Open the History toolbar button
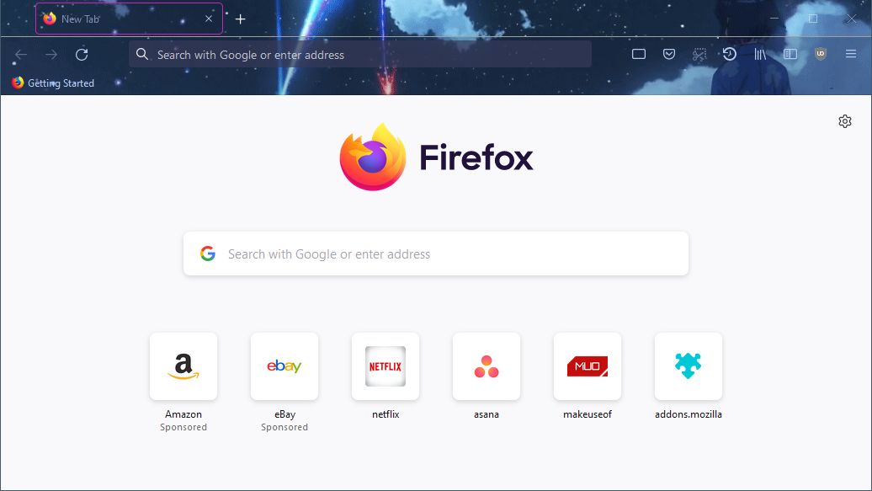The height and width of the screenshot is (491, 872). pyautogui.click(x=729, y=55)
